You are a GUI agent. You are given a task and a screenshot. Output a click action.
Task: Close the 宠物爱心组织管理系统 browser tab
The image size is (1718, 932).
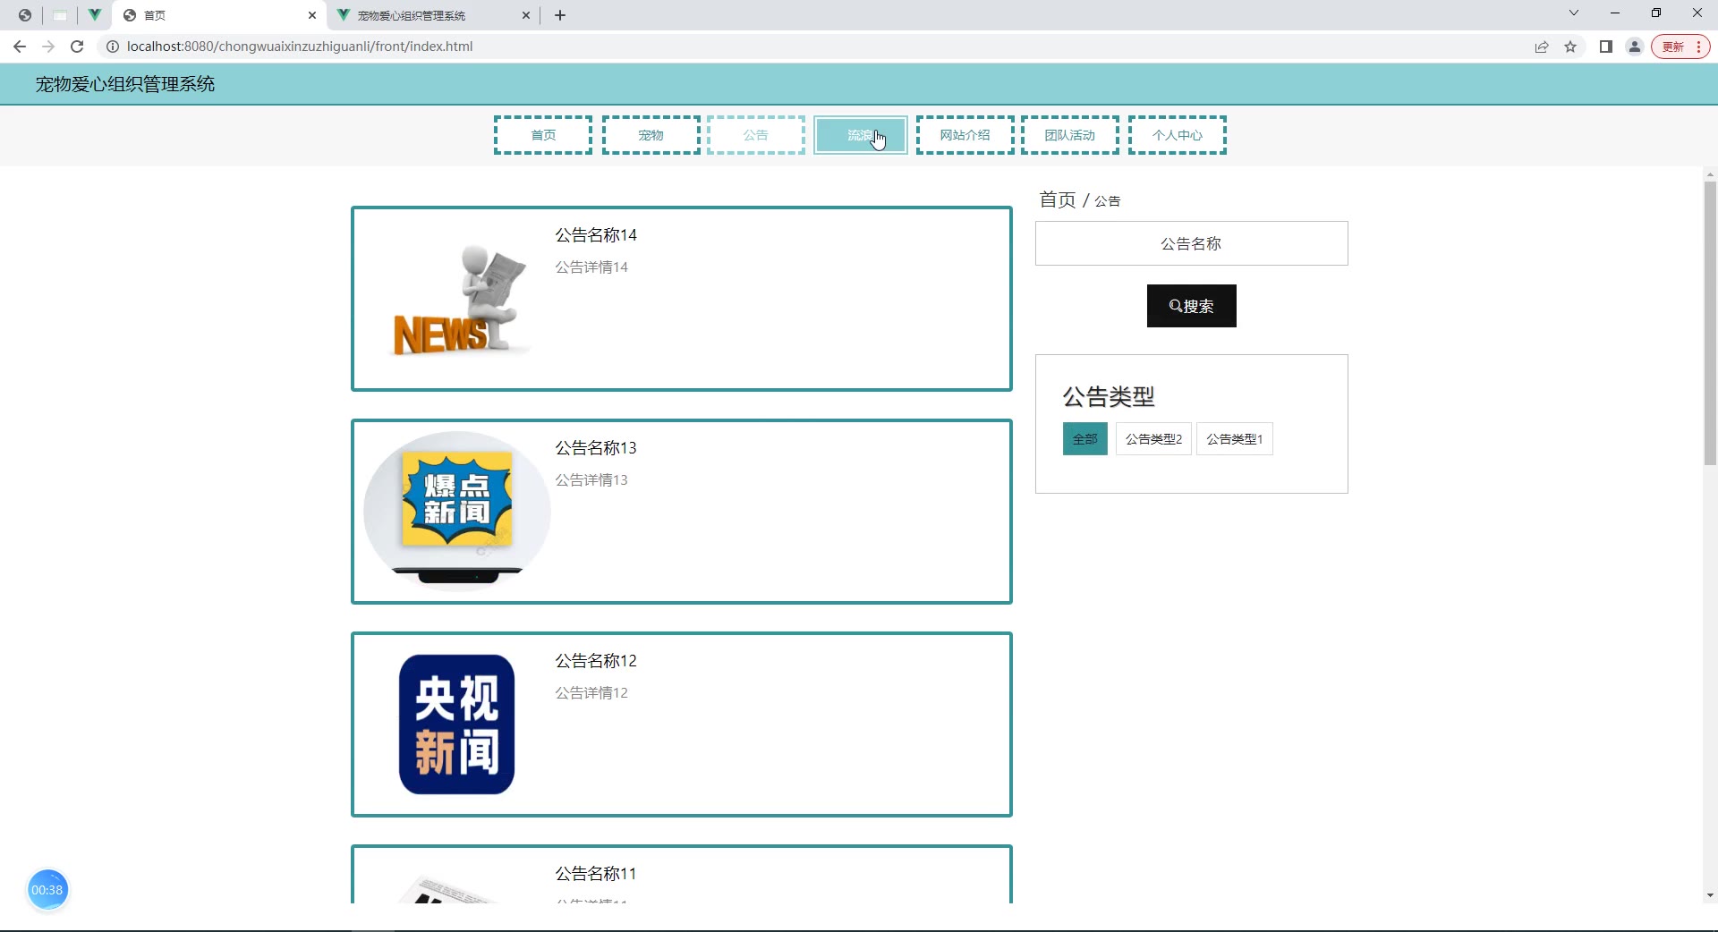(526, 15)
